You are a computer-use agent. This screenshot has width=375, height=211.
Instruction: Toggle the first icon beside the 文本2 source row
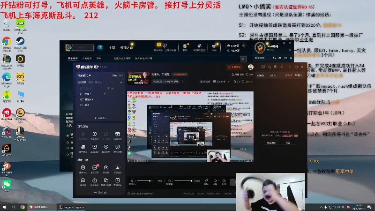(108, 88)
